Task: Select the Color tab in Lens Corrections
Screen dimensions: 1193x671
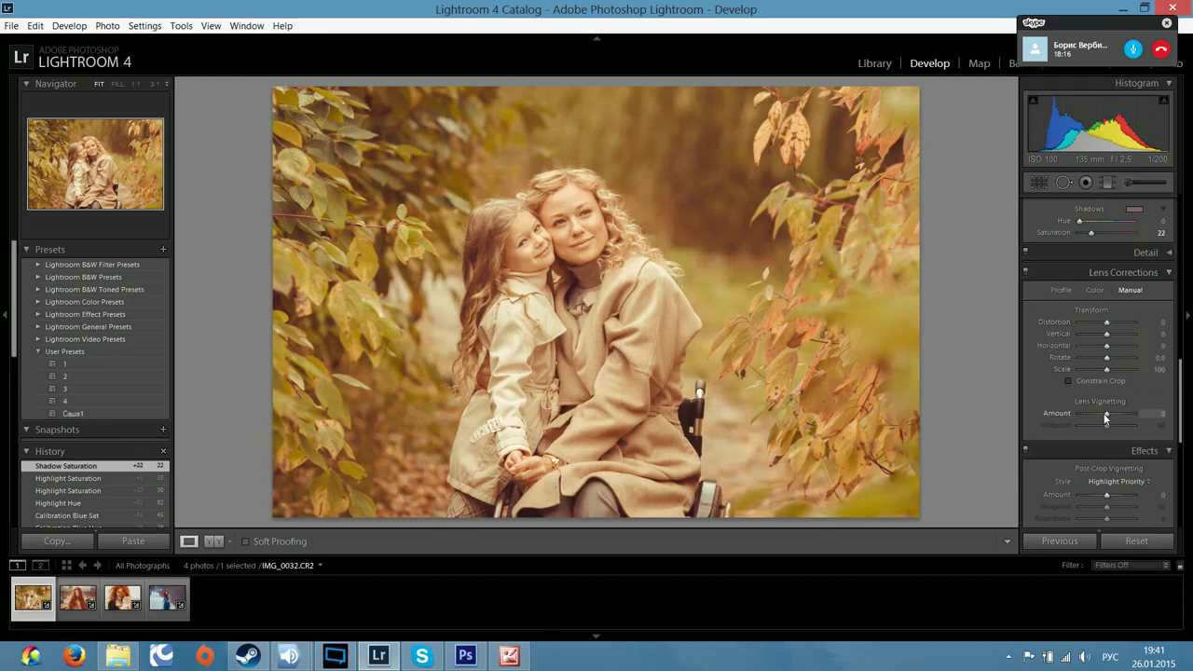Action: click(x=1094, y=290)
